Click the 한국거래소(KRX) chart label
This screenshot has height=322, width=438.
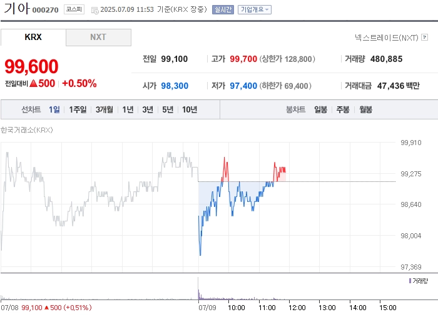point(26,130)
